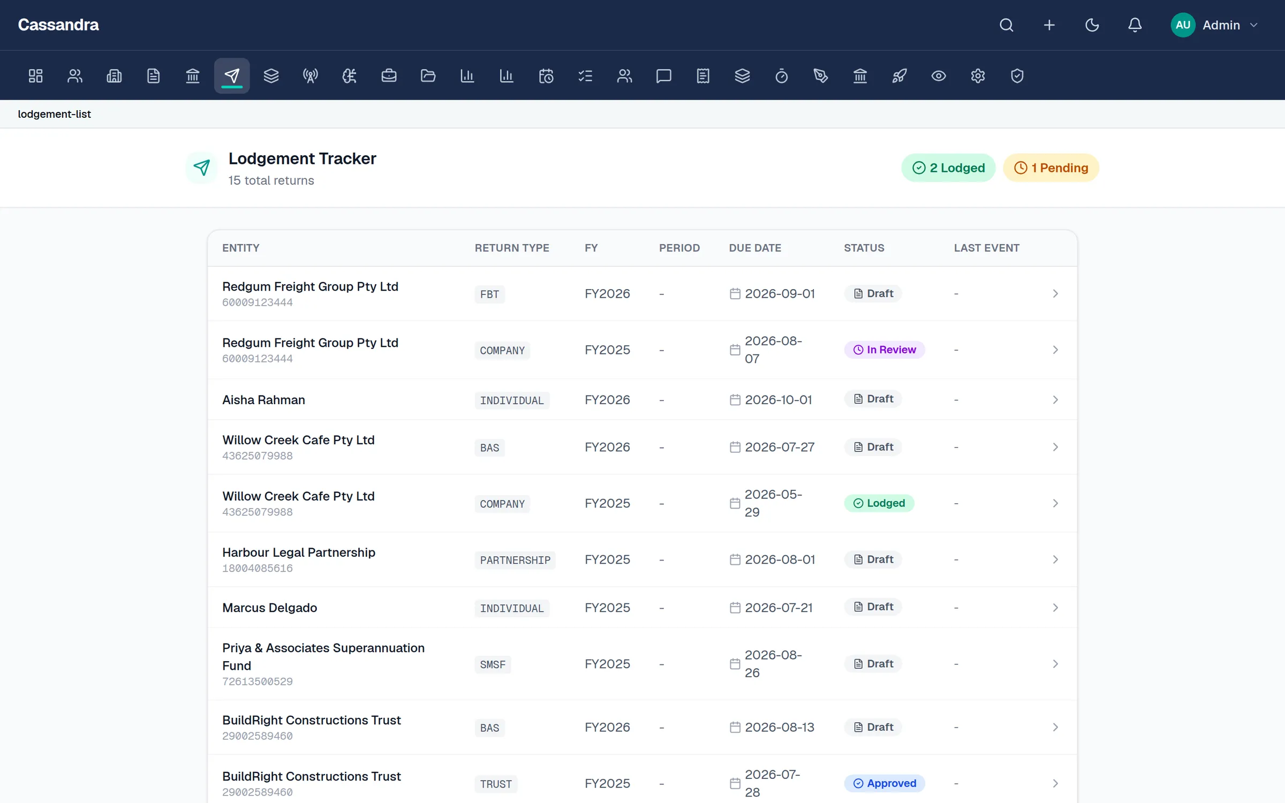Click the ENTITY column header

point(241,248)
